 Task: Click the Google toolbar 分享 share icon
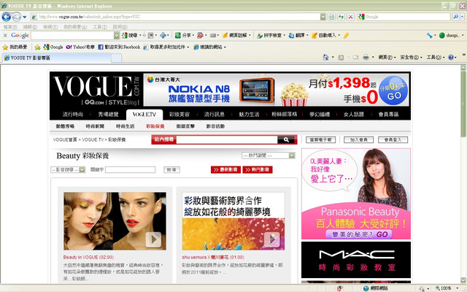click(177, 35)
